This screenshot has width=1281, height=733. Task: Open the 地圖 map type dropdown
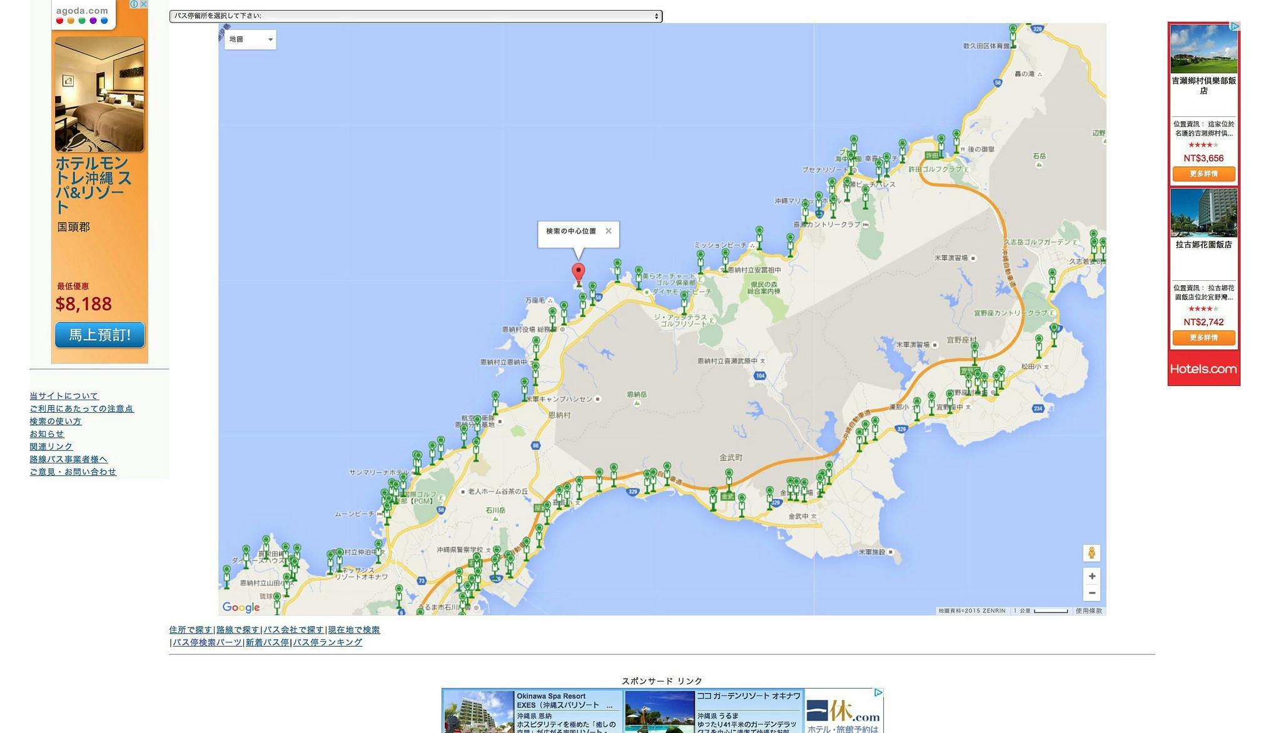[250, 39]
